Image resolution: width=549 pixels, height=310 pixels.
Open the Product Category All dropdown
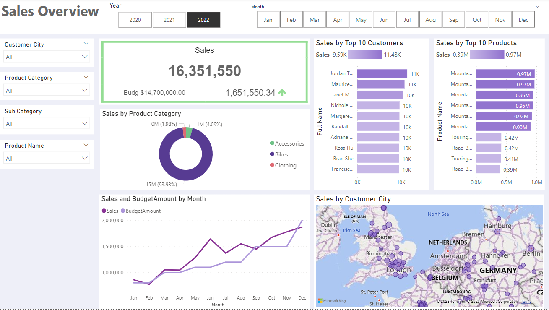point(47,91)
